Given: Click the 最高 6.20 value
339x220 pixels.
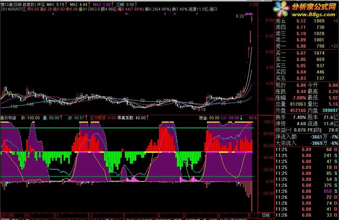Looking at the screenshot, I should tap(333, 91).
